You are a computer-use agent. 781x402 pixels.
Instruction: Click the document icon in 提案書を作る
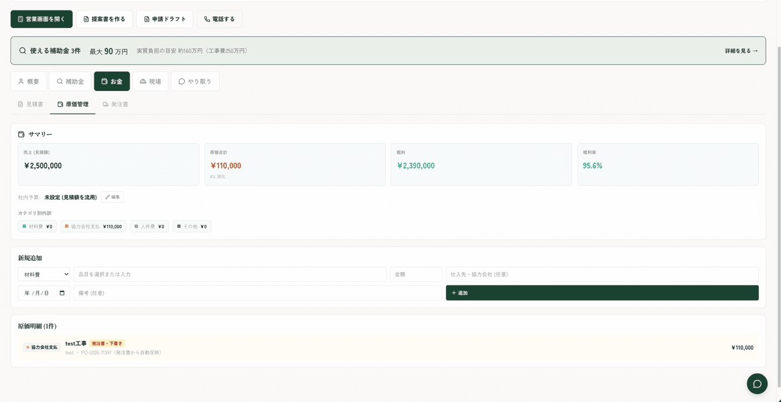[86, 19]
